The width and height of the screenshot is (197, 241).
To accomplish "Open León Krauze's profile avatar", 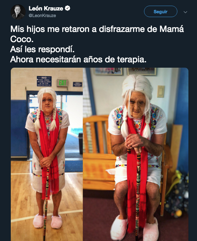I will pos(18,12).
